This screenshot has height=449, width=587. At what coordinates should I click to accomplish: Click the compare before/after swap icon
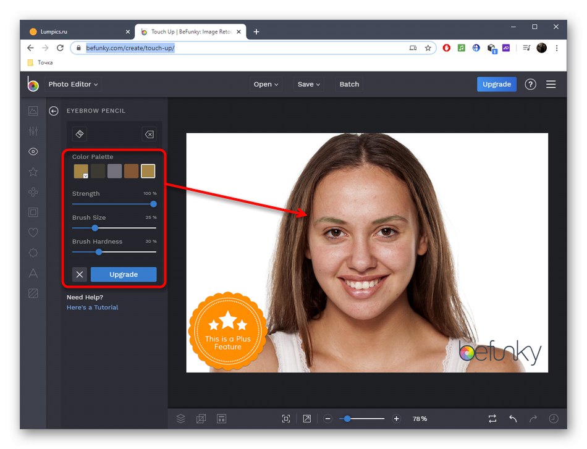tap(492, 419)
